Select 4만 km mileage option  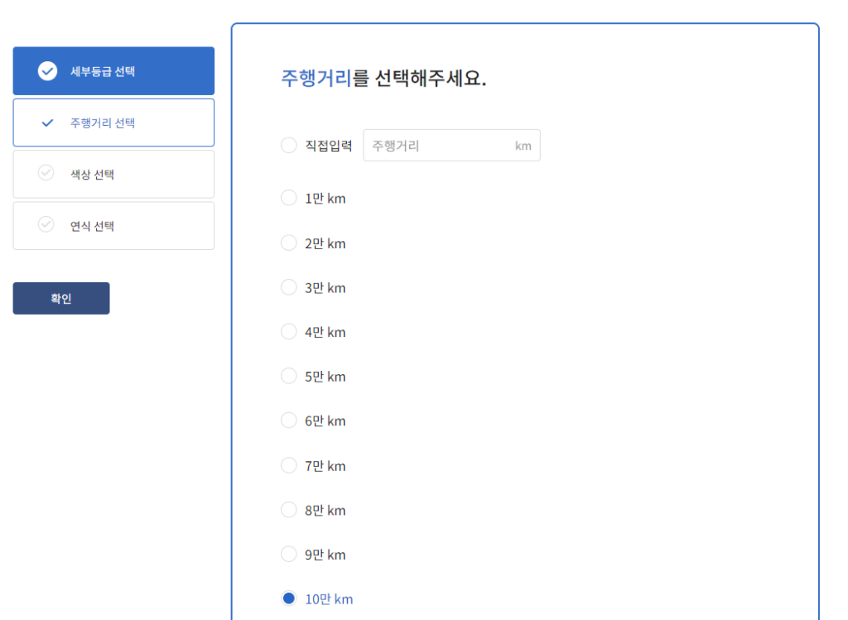(x=288, y=332)
